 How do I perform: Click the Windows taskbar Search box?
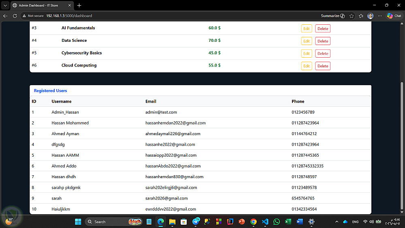(114, 222)
